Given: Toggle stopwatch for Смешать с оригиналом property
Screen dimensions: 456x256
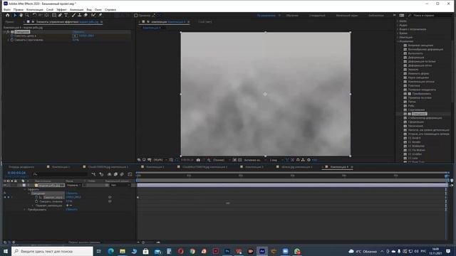Looking at the screenshot, I should tap(12, 40).
